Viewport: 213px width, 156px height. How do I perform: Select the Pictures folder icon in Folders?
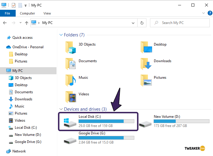(146, 80)
